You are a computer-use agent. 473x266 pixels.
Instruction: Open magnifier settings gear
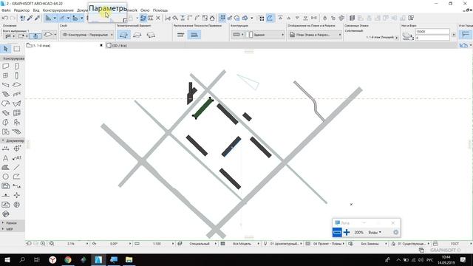[396, 232]
